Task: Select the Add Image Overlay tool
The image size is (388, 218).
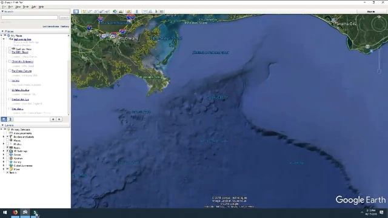Action: point(101,12)
